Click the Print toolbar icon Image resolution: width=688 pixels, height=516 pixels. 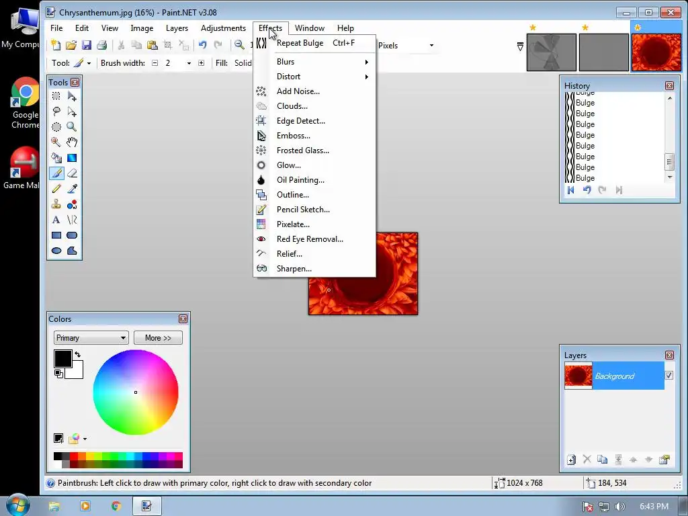pos(102,45)
